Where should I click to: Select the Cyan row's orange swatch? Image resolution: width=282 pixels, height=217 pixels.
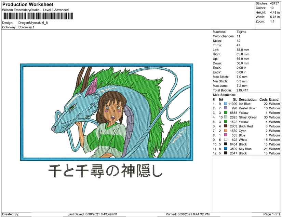[x=226, y=131]
